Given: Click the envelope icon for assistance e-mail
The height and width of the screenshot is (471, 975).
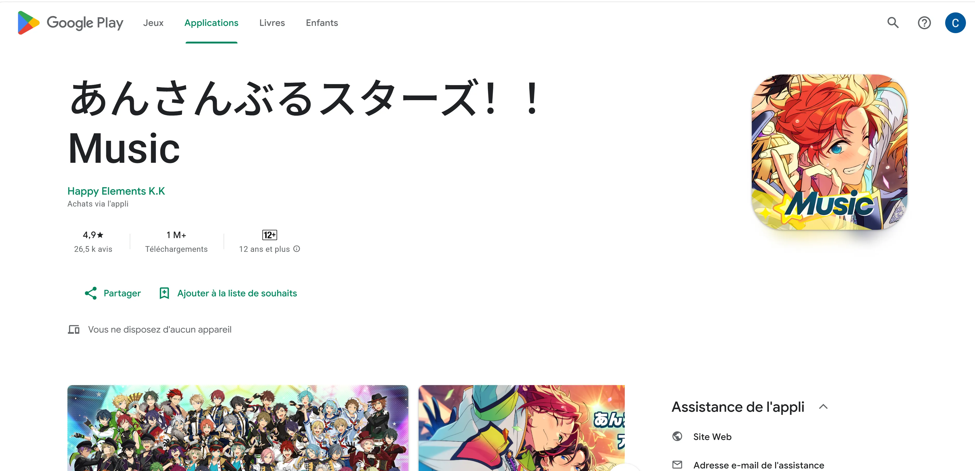Looking at the screenshot, I should (x=677, y=465).
